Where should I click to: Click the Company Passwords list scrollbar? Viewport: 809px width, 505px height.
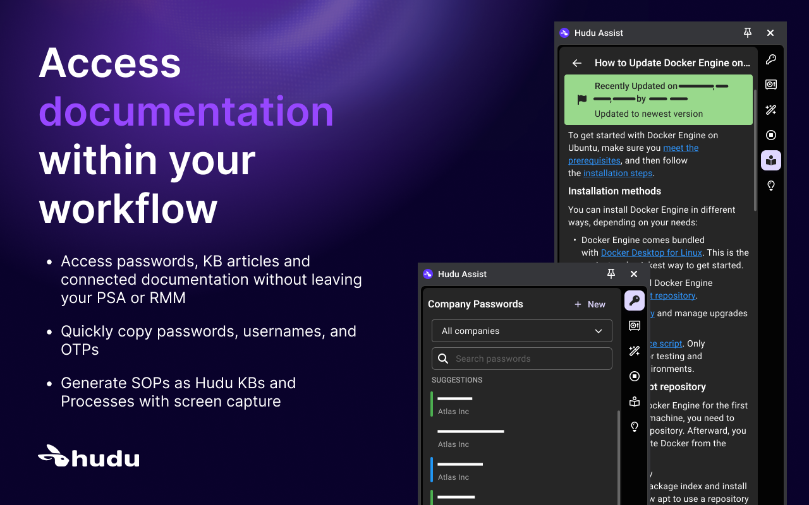click(619, 458)
